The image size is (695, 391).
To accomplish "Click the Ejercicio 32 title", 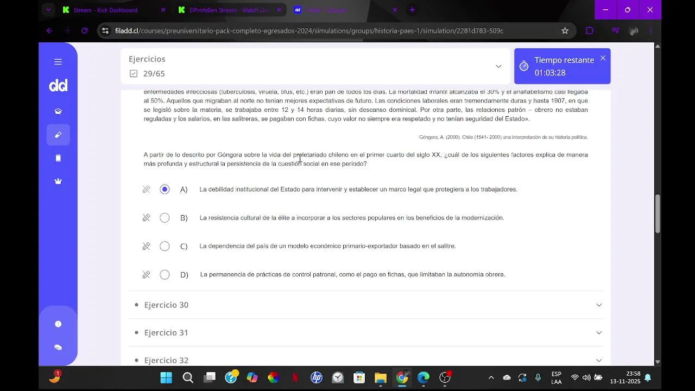I will [166, 361].
